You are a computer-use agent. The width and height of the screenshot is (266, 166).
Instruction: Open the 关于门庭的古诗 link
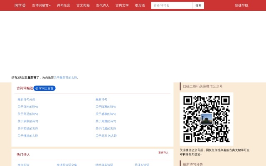click(106, 129)
